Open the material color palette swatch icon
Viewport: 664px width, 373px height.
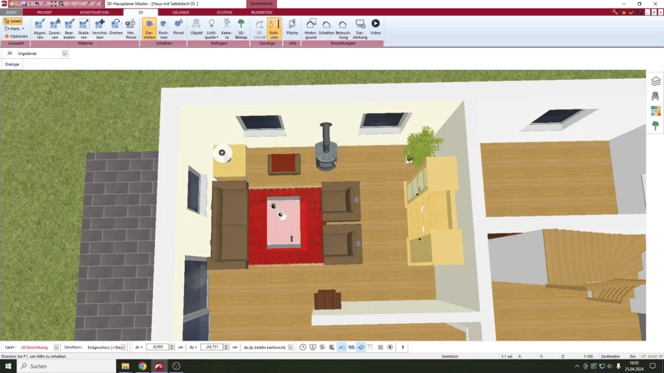pos(656,111)
